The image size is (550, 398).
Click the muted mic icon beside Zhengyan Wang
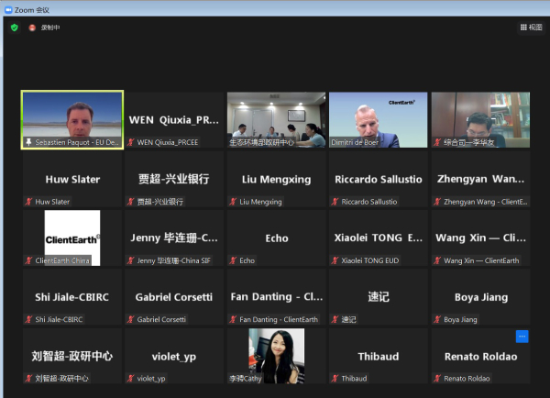(437, 202)
